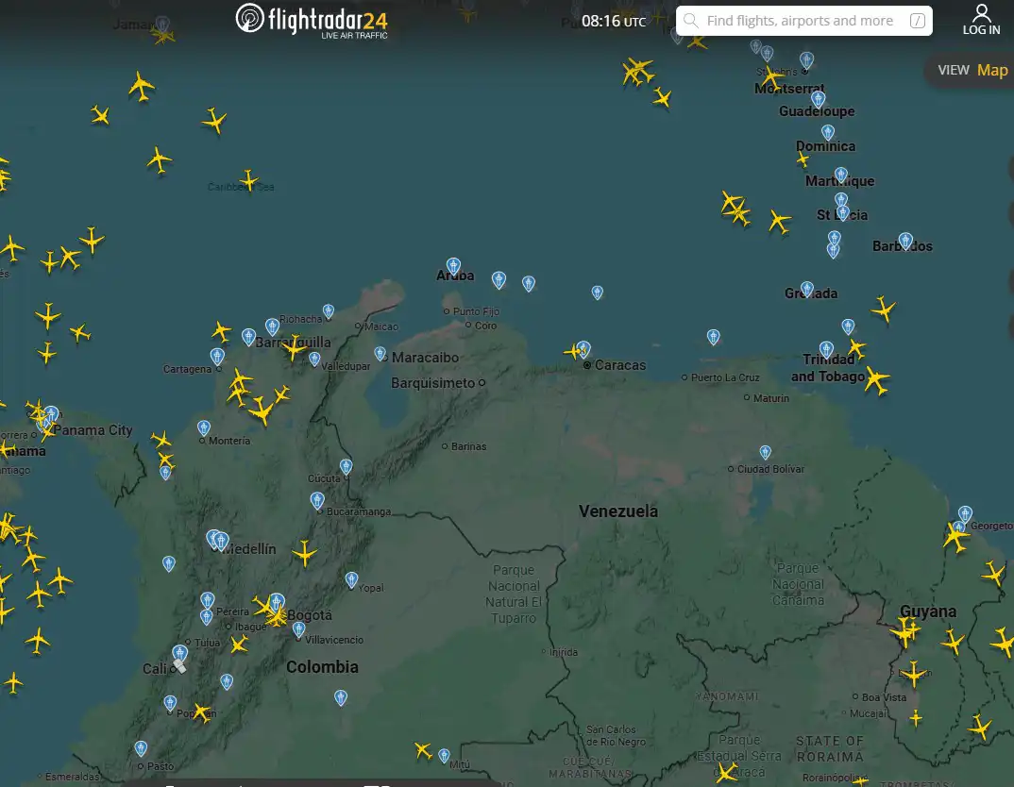Image resolution: width=1014 pixels, height=787 pixels.
Task: Click the airport pin above Grenada
Action: click(807, 289)
